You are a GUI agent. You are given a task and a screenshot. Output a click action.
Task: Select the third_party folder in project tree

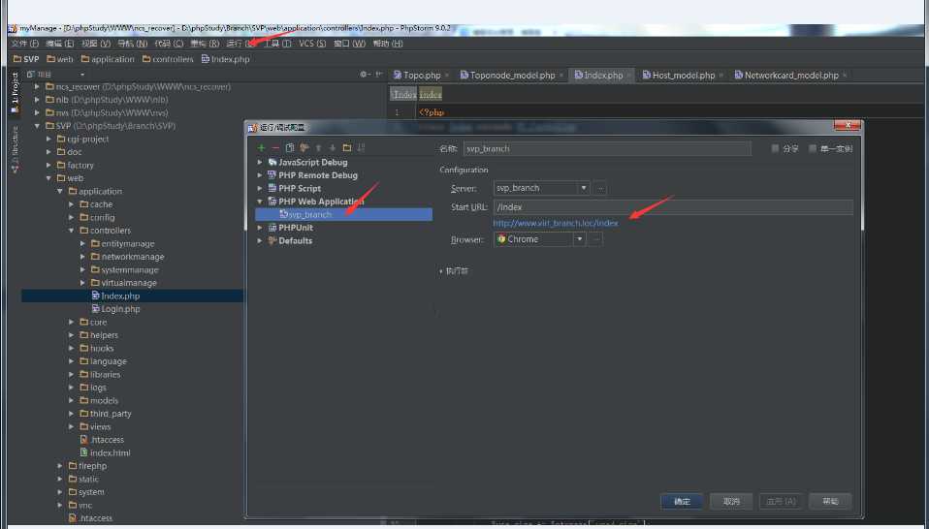tap(106, 414)
